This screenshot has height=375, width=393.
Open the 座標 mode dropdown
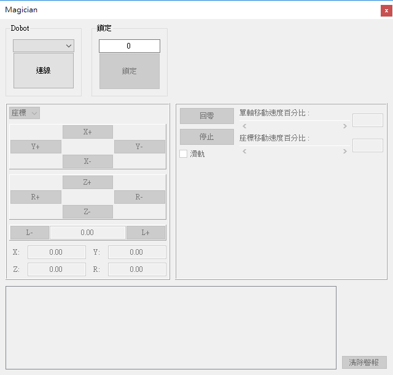click(25, 113)
